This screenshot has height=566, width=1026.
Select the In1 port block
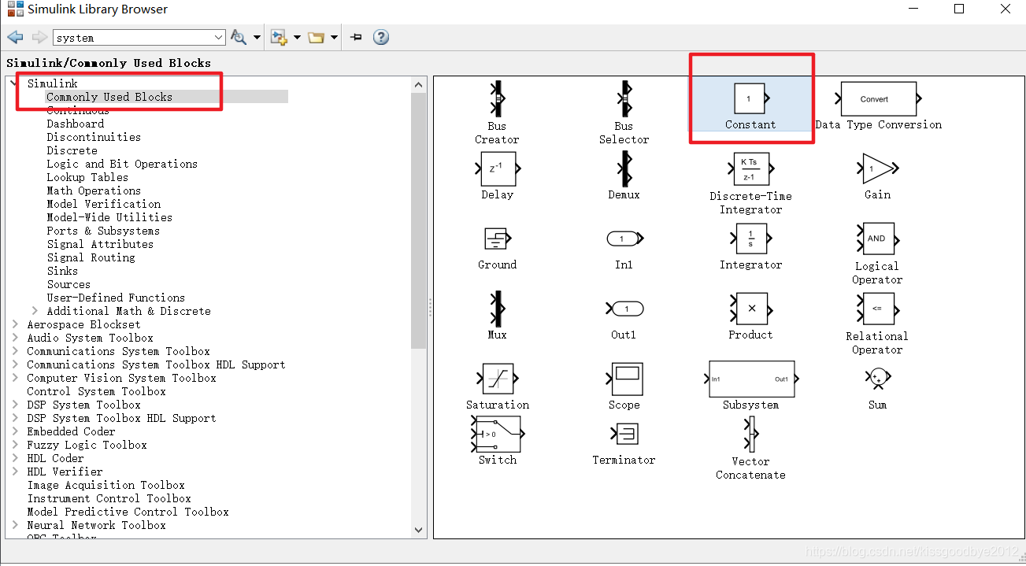(624, 239)
